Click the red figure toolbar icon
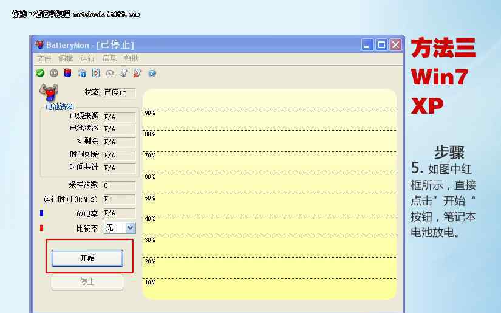 click(x=137, y=73)
